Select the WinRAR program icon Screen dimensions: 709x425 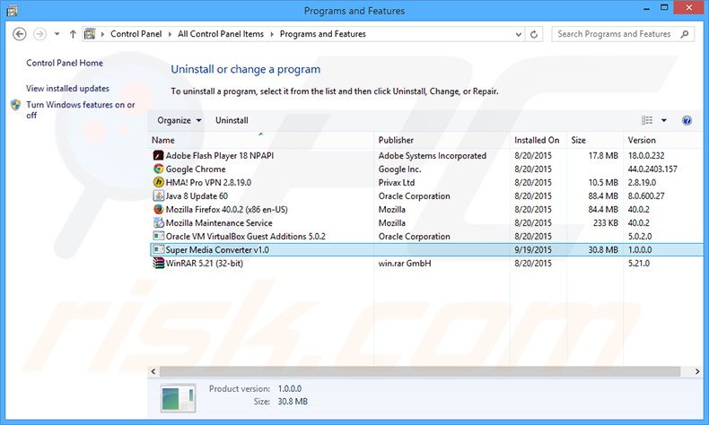point(158,263)
